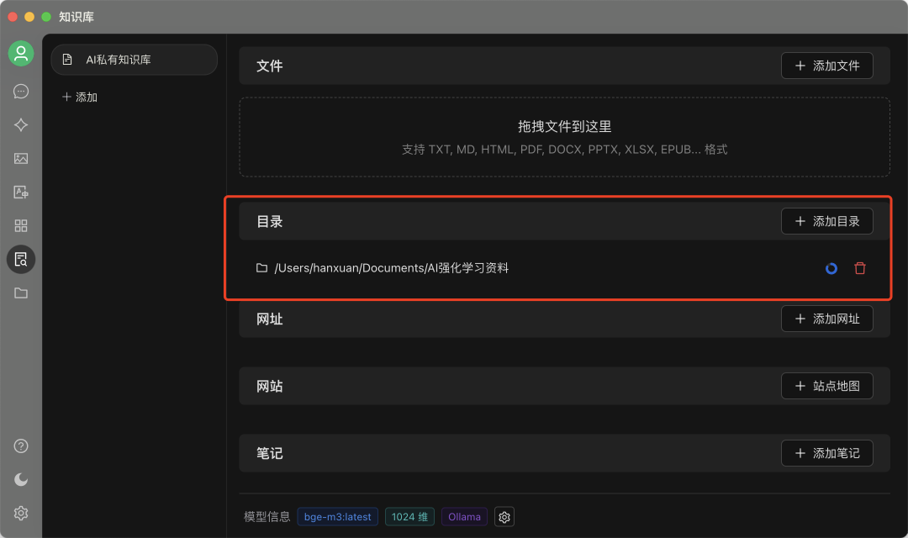Click the blue processing status indicator
Viewport: 908px width, 538px height.
pos(831,269)
